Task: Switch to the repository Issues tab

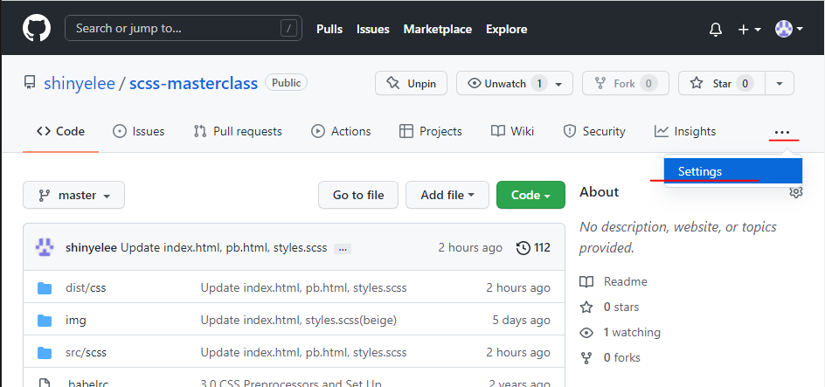Action: coord(139,131)
